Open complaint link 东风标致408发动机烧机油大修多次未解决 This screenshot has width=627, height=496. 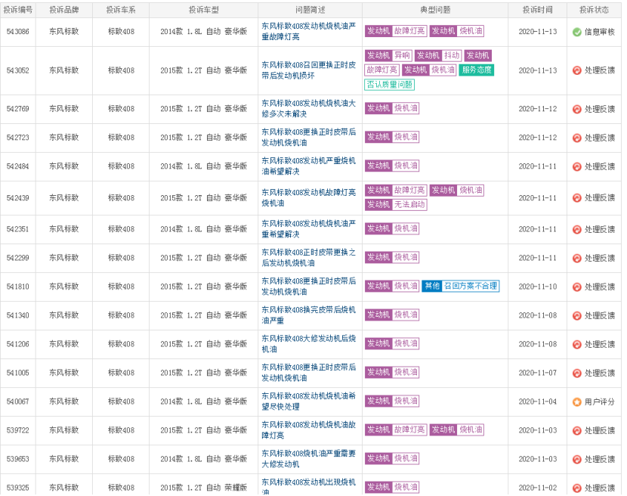308,108
